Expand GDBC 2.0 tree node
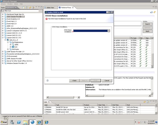158x125 pixels. click(x=3, y=26)
